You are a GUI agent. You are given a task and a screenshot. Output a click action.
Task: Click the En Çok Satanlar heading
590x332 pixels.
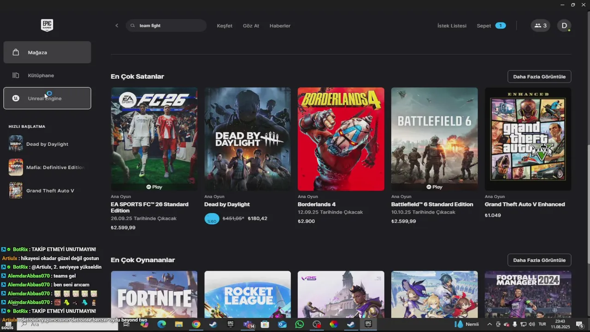click(x=137, y=77)
